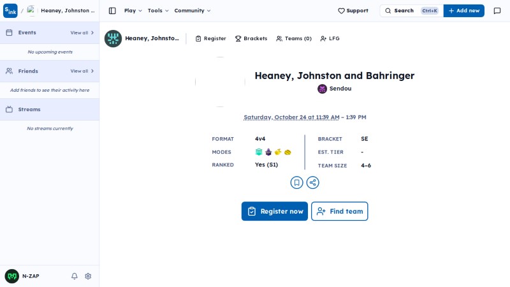Open the N-ZAP user avatar
This screenshot has width=510, height=287.
tap(12, 276)
